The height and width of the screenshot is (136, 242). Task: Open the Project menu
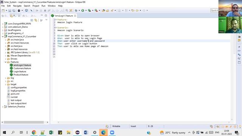click(36, 6)
